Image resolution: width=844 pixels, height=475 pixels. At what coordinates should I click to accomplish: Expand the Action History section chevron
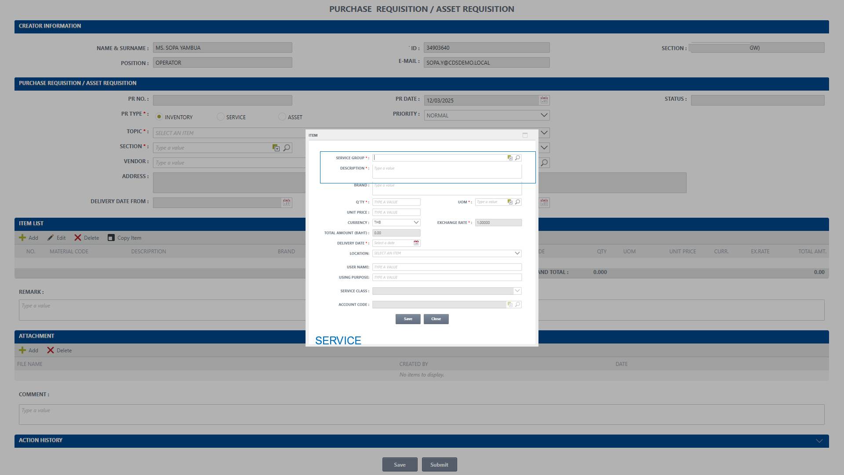[x=819, y=441]
